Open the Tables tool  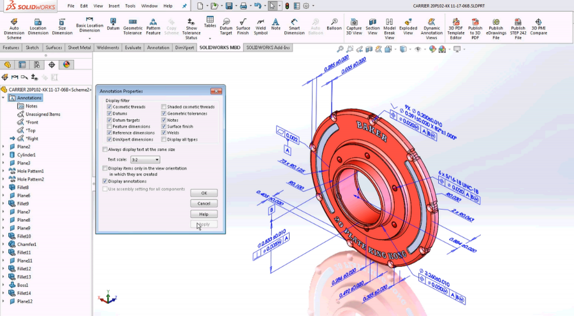coord(210,22)
